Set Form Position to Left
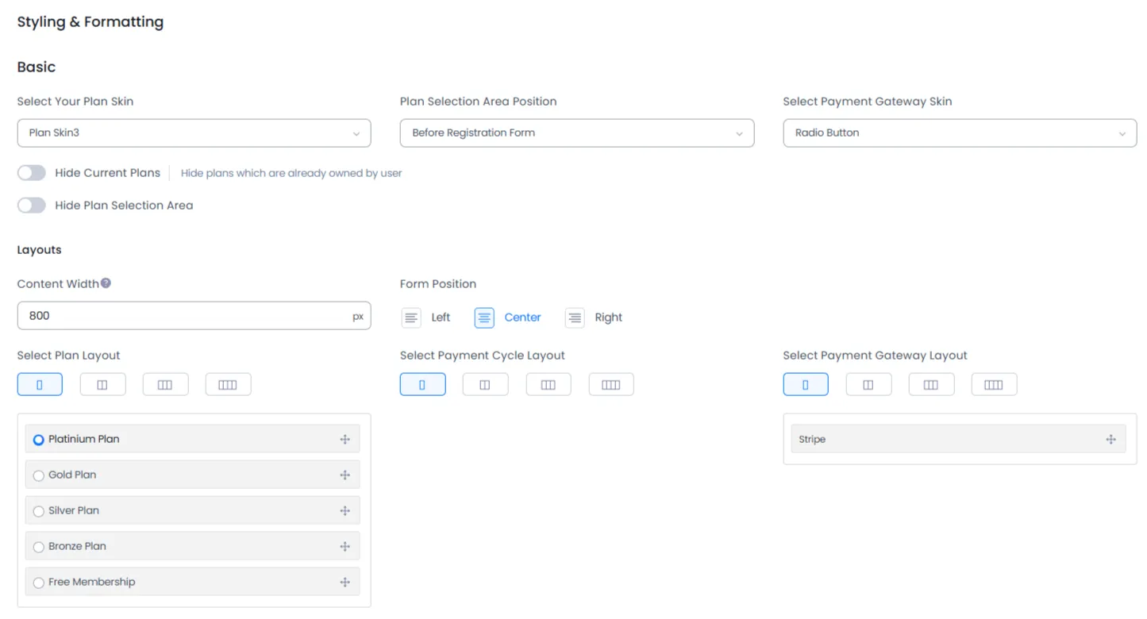 click(411, 317)
